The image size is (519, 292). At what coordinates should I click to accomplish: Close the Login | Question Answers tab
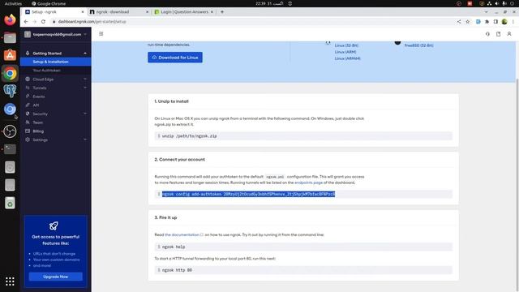pyautogui.click(x=212, y=12)
